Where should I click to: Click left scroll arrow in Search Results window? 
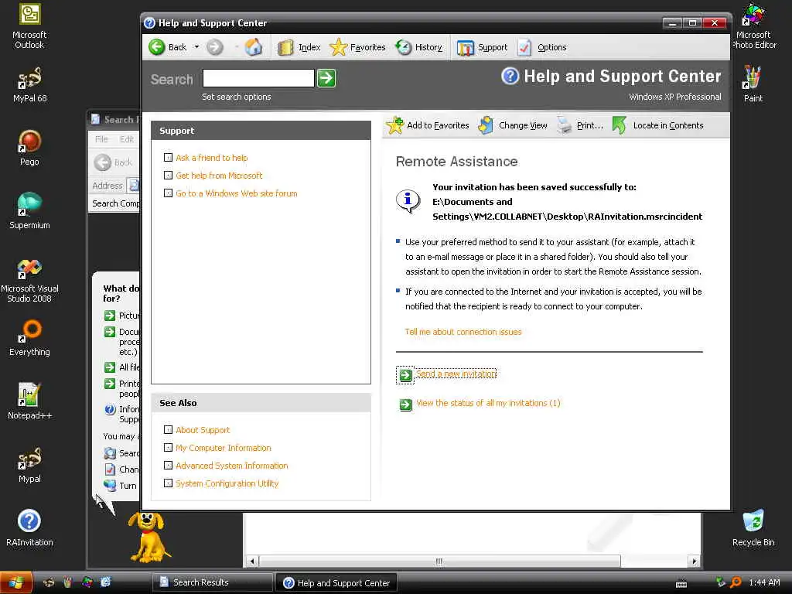click(x=252, y=562)
